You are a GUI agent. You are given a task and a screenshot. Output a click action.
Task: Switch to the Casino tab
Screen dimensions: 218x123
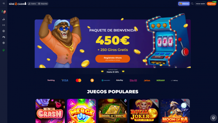pyautogui.click(x=32, y=4)
